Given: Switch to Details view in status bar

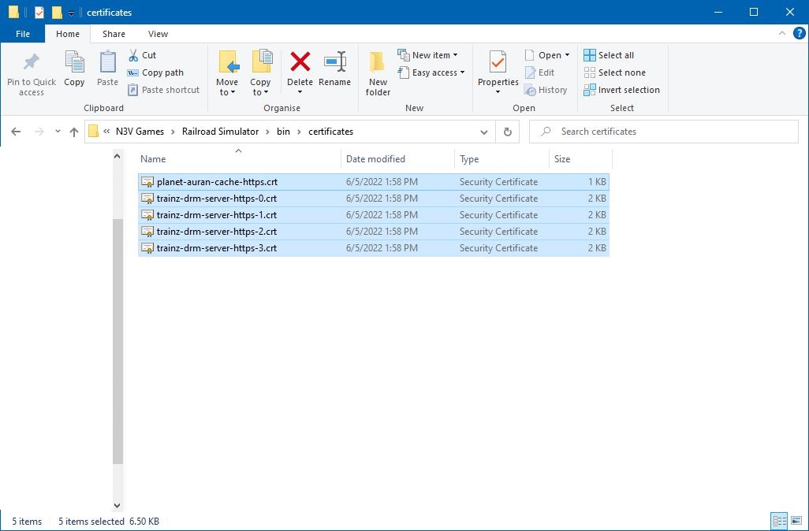Looking at the screenshot, I should coord(779,521).
